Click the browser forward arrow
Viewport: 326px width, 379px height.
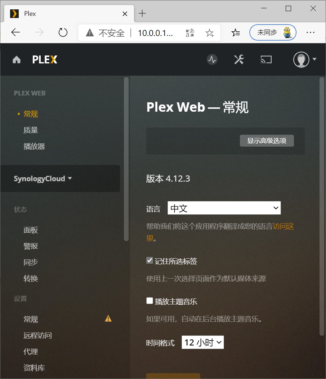point(39,32)
